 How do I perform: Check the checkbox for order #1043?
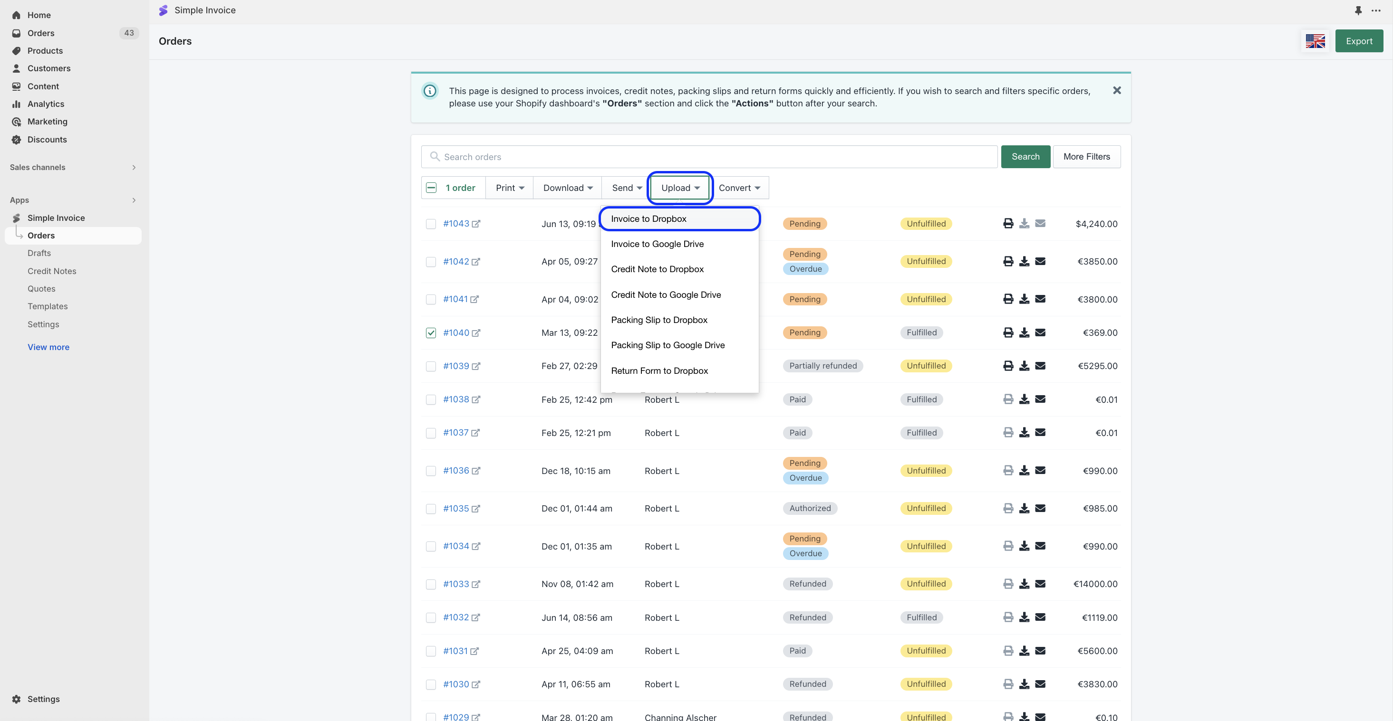[430, 224]
